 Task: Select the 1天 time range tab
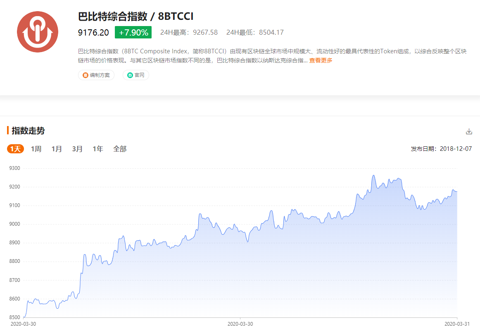pos(15,149)
